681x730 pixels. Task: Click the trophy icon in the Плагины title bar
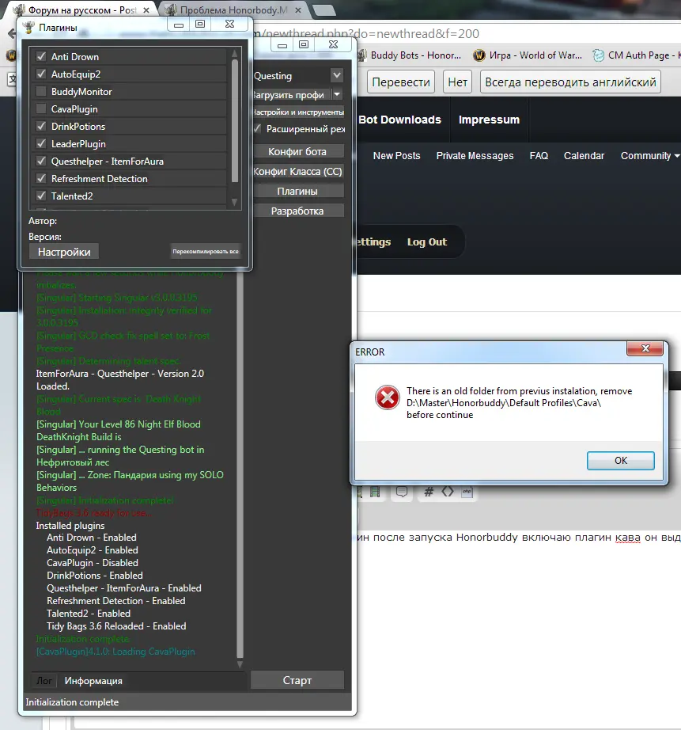pos(29,28)
